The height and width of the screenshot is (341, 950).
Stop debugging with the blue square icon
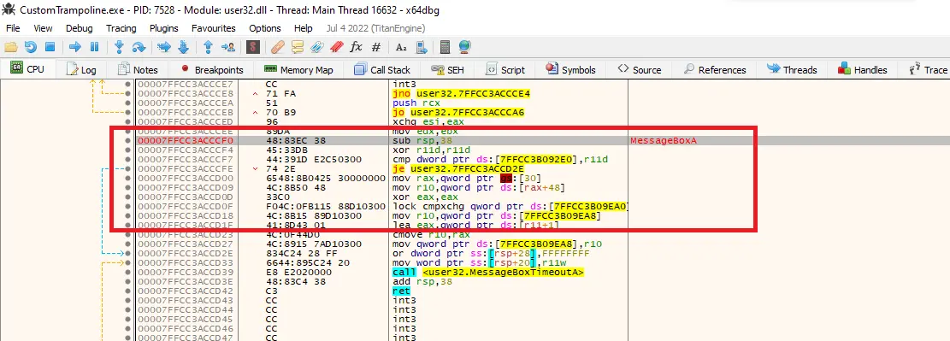50,47
